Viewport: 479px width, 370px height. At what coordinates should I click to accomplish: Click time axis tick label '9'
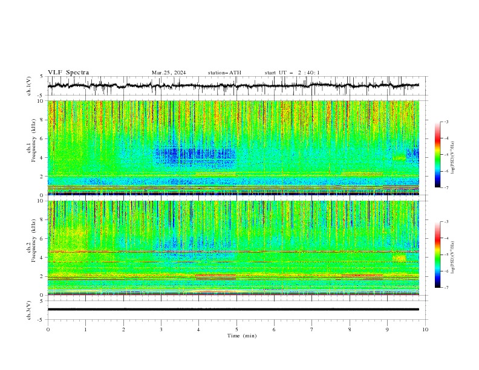coord(387,329)
